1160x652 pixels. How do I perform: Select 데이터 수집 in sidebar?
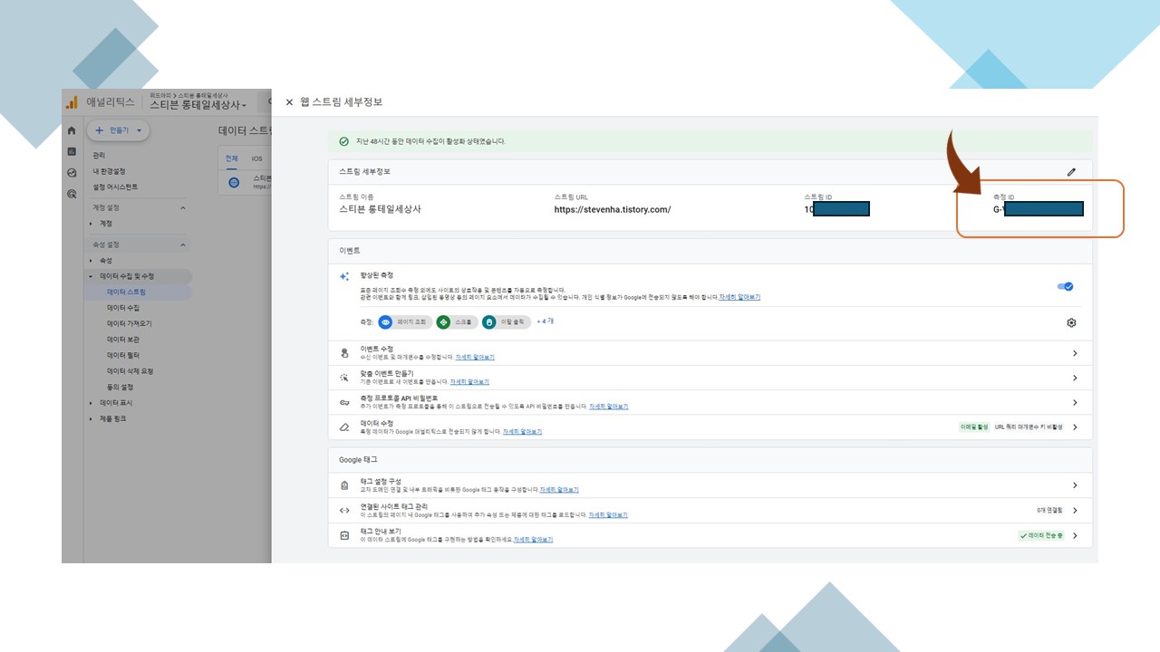click(123, 308)
